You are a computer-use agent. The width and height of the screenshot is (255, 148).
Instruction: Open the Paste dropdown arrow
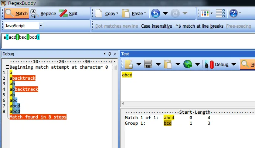pos(145,13)
